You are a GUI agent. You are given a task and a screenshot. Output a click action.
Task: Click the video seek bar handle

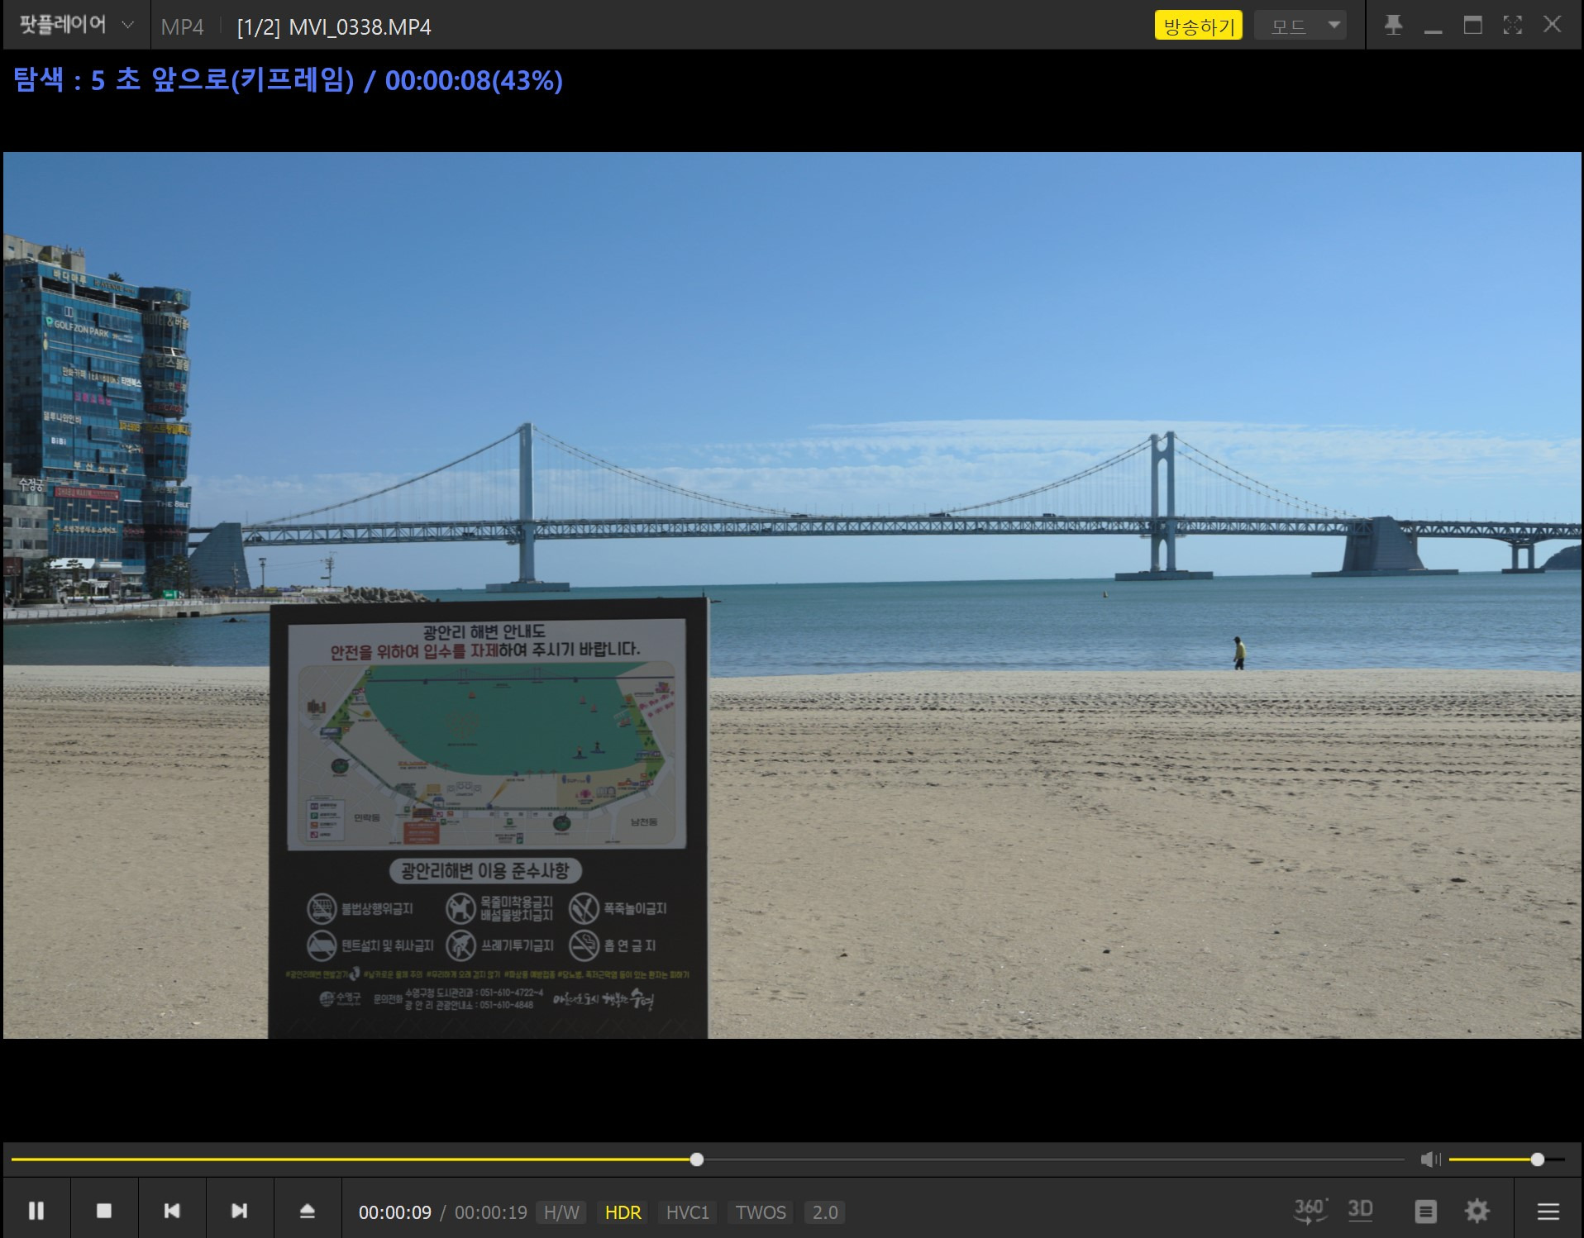click(697, 1159)
